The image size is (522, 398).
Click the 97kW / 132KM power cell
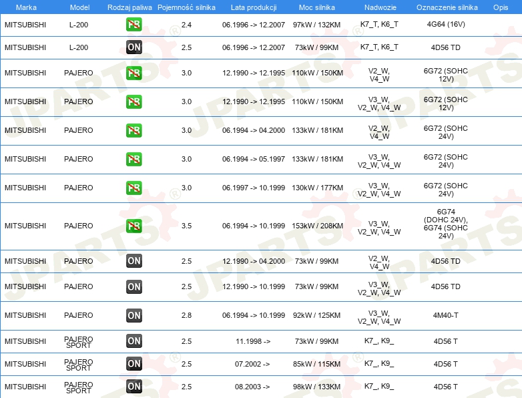[x=317, y=25]
